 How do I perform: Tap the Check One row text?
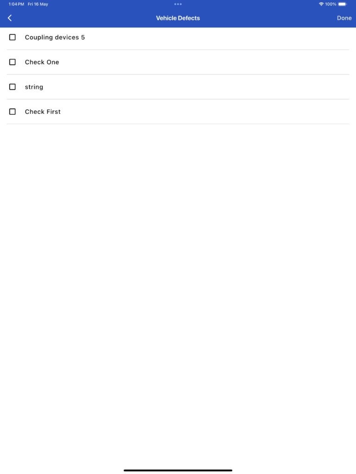pos(42,62)
